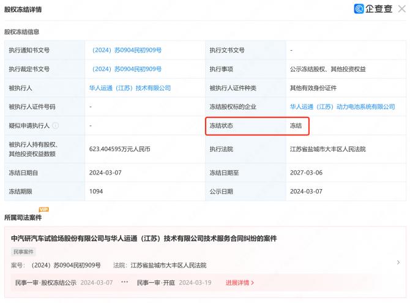Close the 股权冻结详情 dialog
Image resolution: width=410 pixels, height=303 pixels.
pos(401,9)
